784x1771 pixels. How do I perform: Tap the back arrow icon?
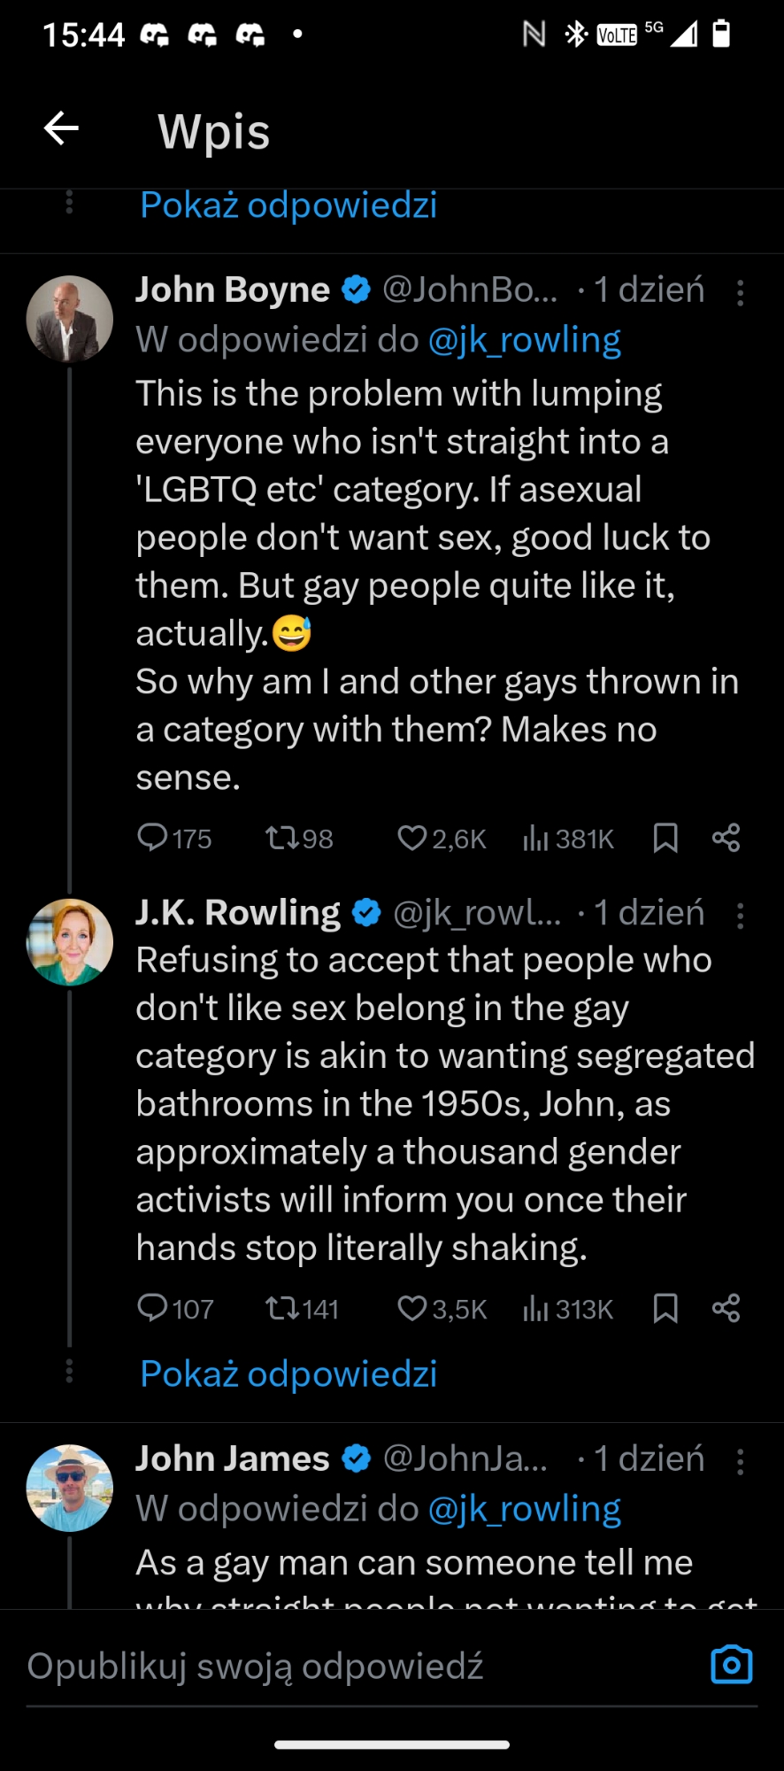61,129
